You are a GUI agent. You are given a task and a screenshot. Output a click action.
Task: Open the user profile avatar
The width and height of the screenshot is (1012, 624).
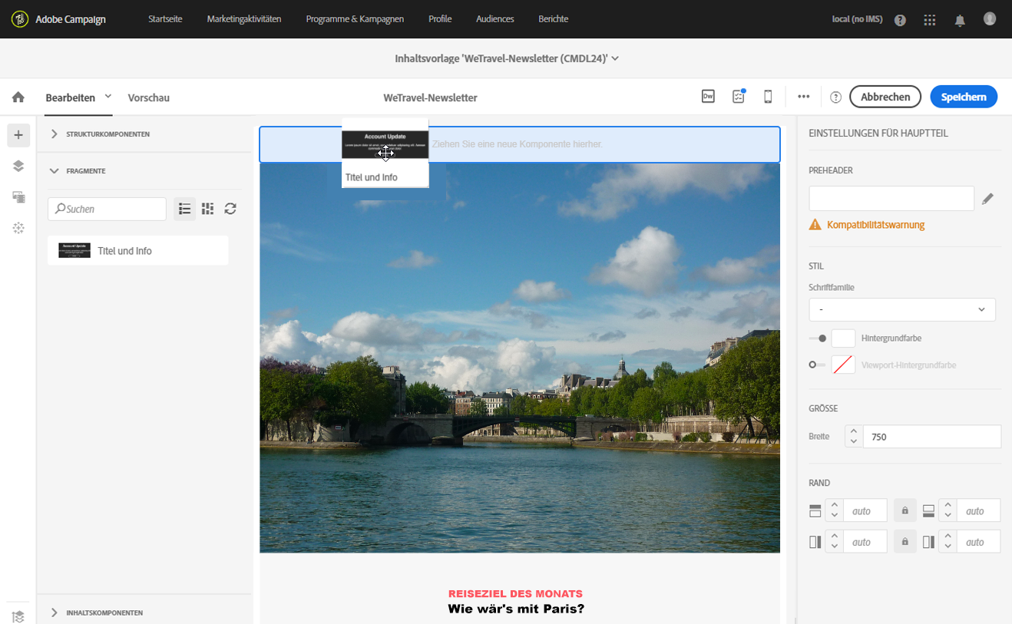coord(990,19)
